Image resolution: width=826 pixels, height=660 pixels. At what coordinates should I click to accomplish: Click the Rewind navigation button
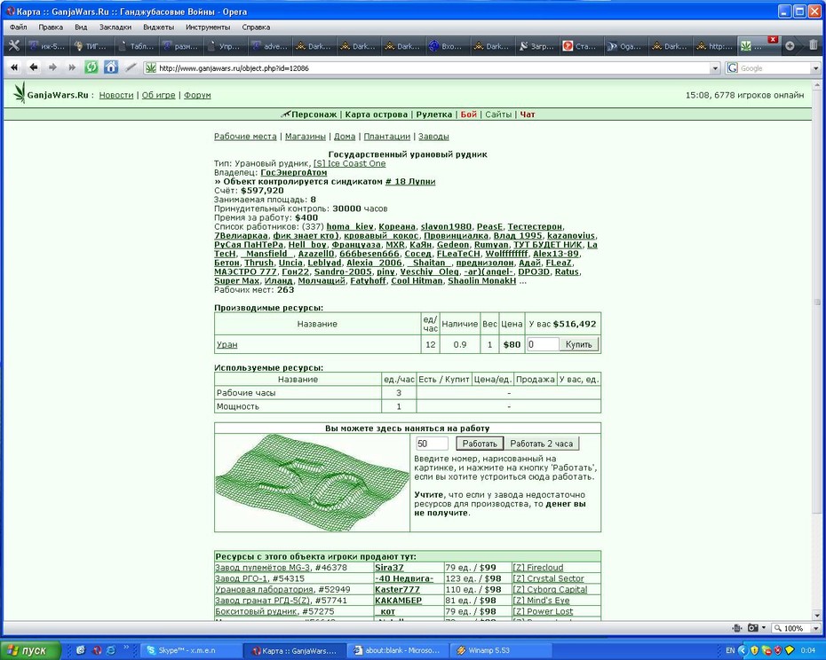[x=14, y=67]
